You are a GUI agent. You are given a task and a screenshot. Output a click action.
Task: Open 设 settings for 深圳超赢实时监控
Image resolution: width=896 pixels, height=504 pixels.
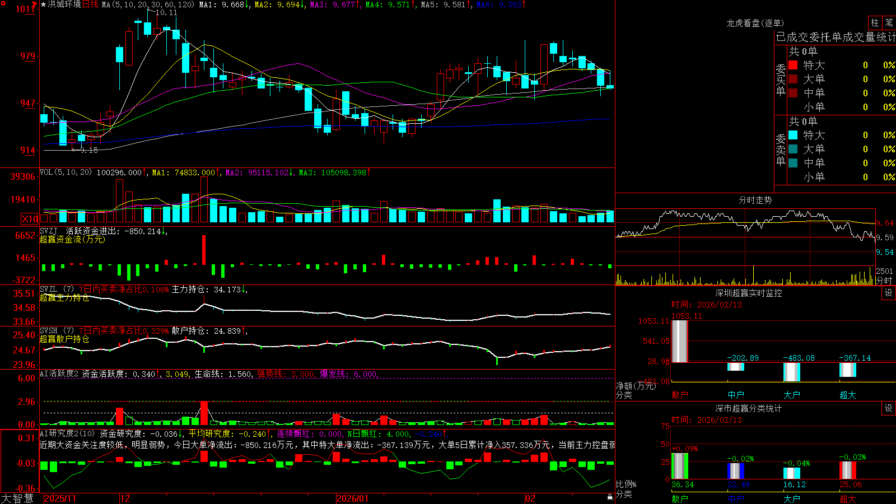click(x=889, y=293)
